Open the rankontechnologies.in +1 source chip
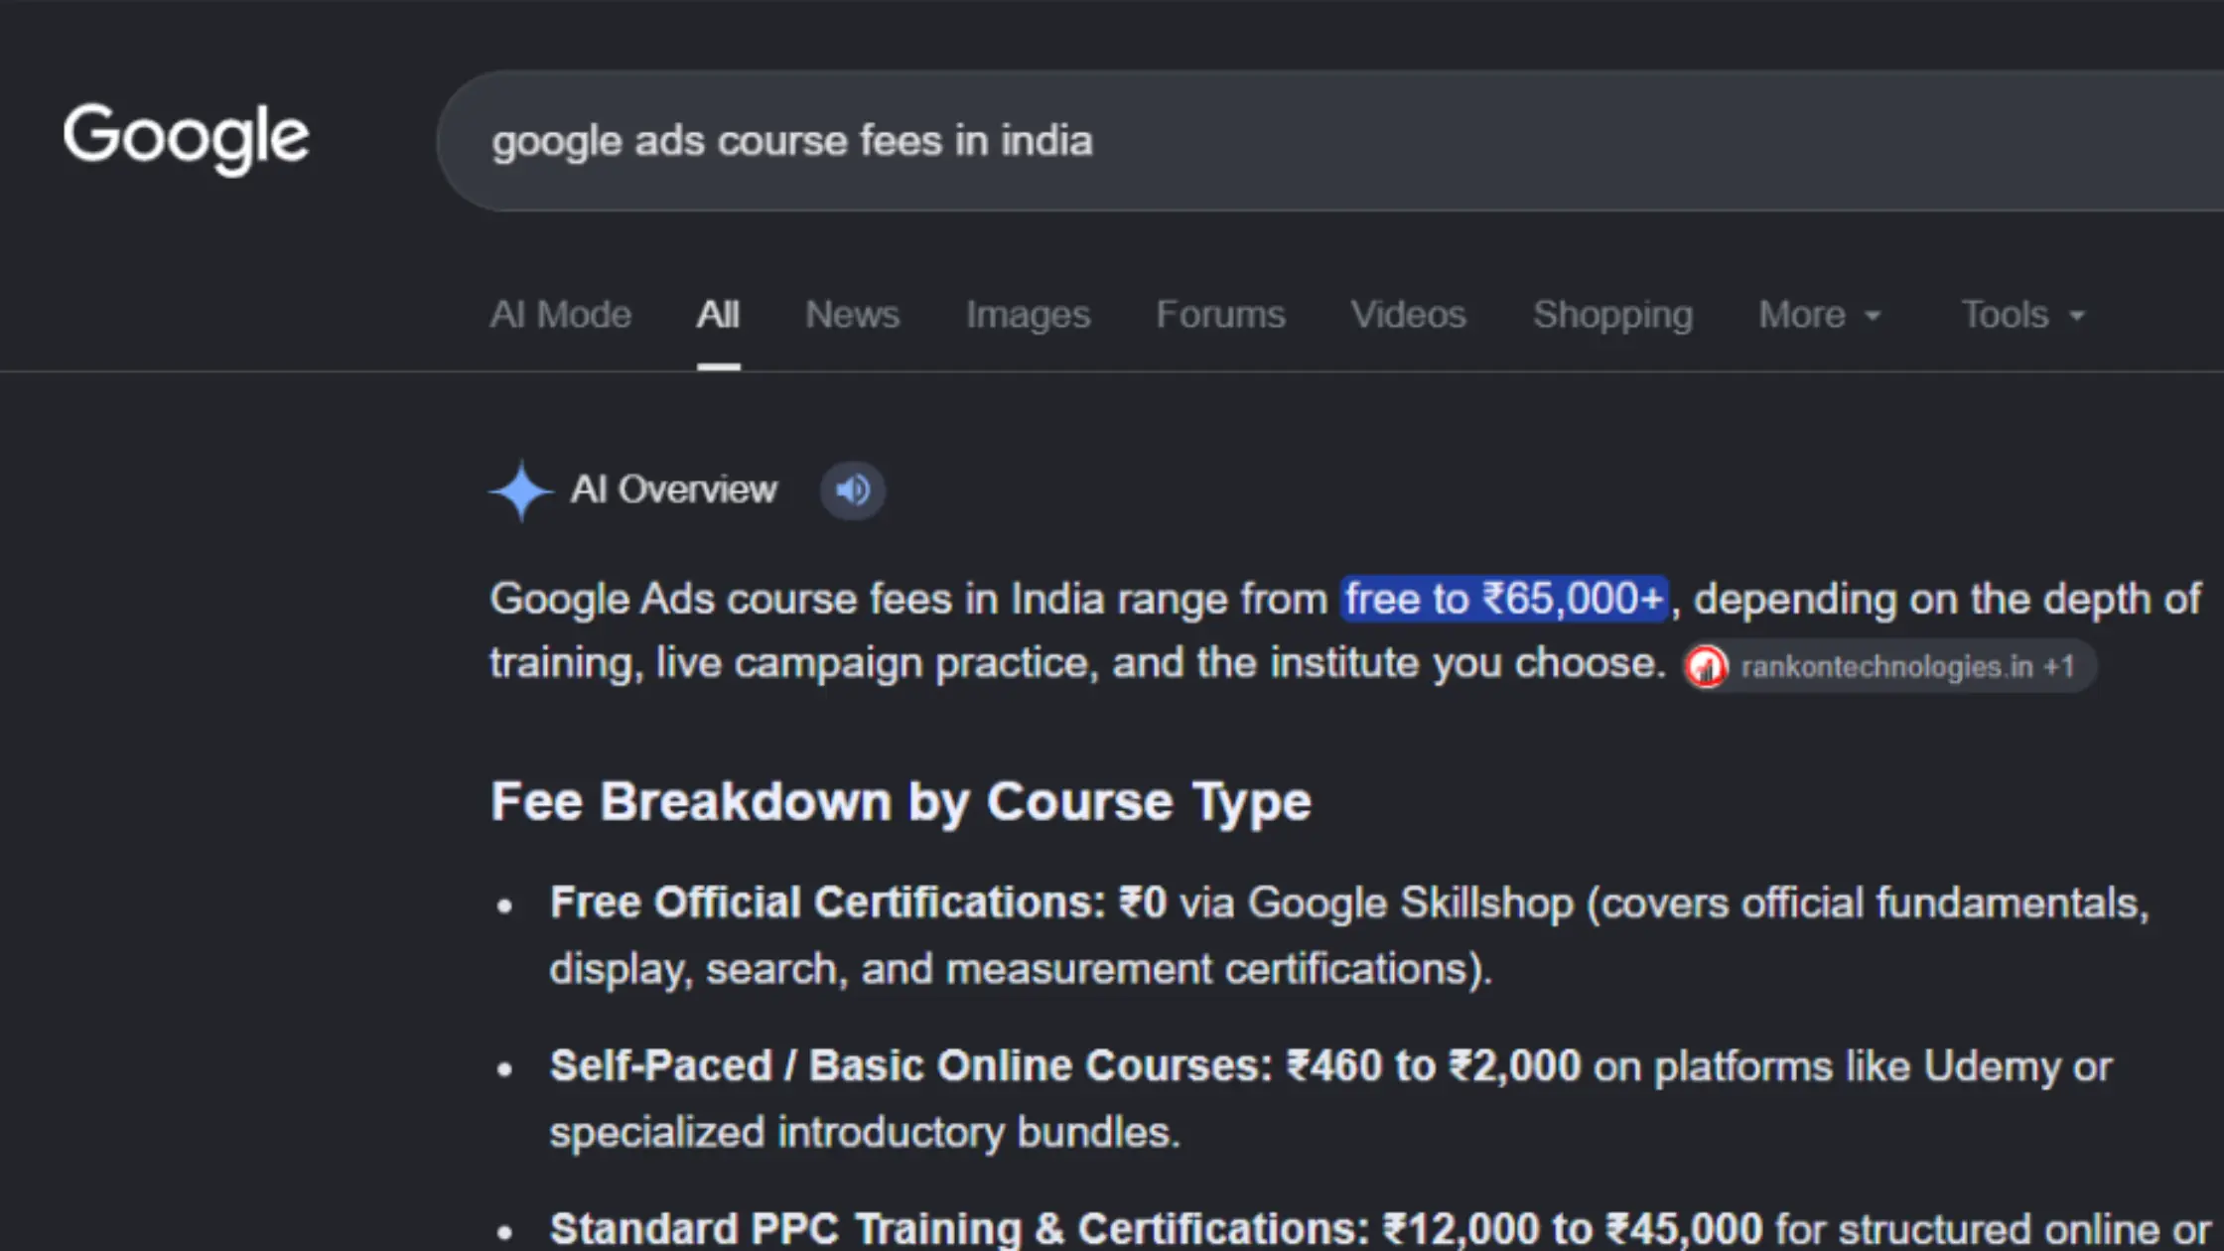The width and height of the screenshot is (2224, 1251). click(x=1890, y=666)
